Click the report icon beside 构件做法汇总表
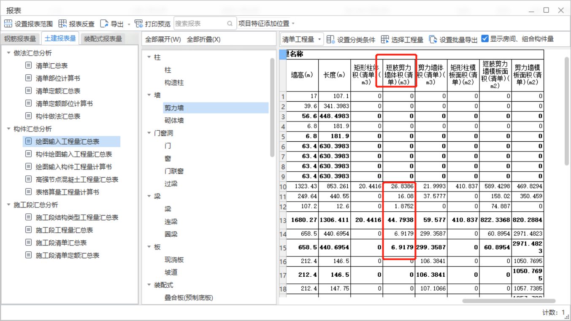 [28, 116]
